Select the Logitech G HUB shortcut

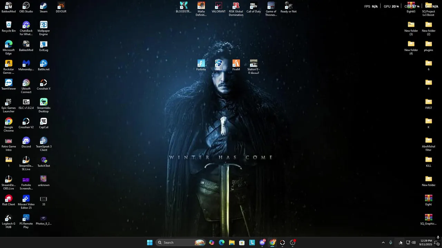point(9,221)
